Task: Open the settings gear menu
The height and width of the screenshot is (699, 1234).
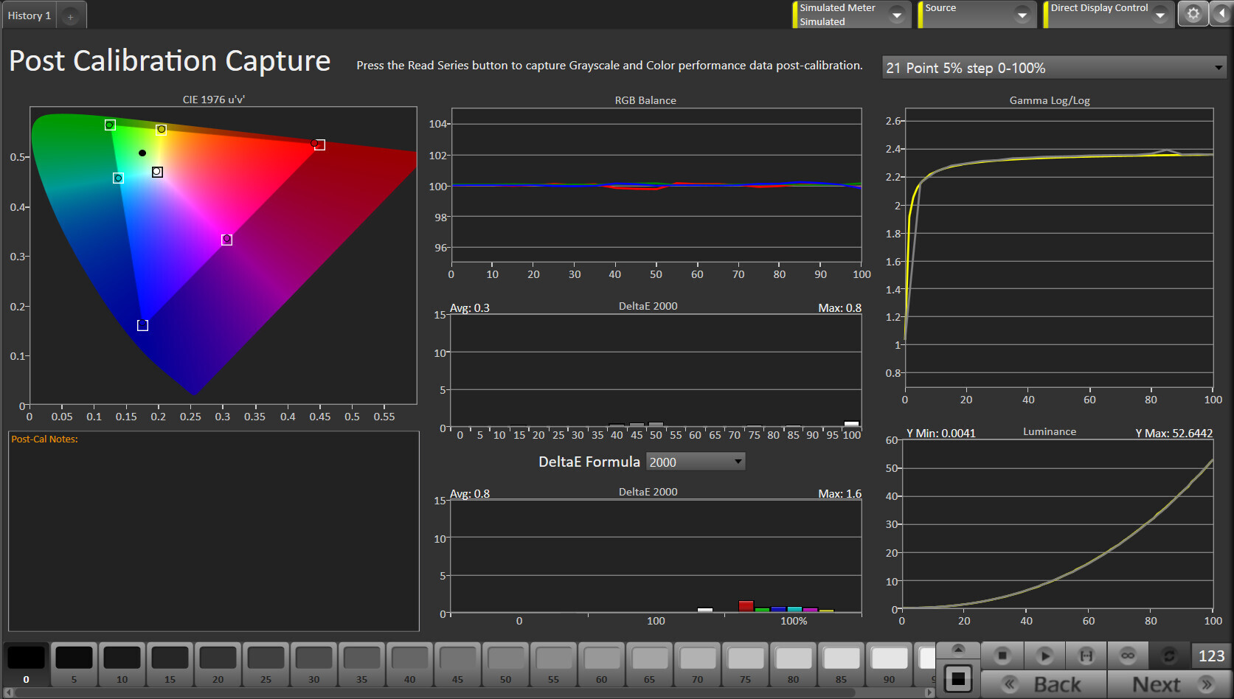Action: 1193,14
